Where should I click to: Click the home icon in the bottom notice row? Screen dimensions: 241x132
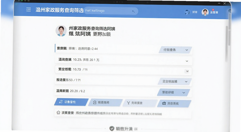coord(58,112)
